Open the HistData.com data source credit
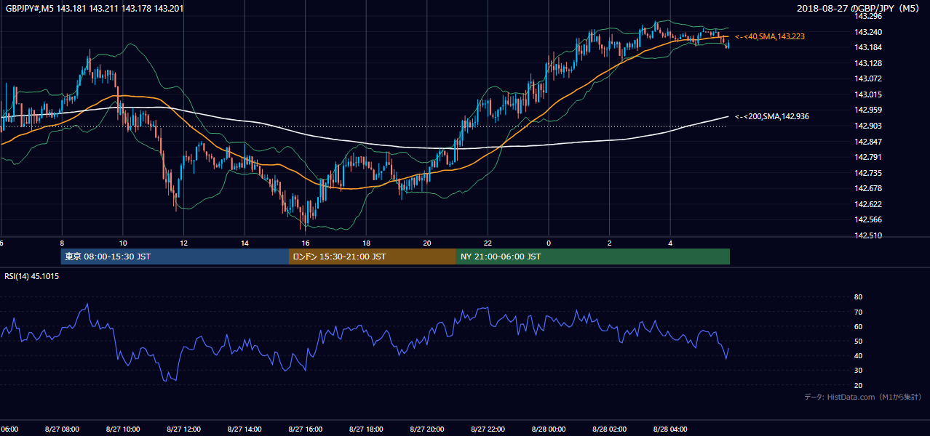This screenshot has height=436, width=930. click(x=862, y=397)
